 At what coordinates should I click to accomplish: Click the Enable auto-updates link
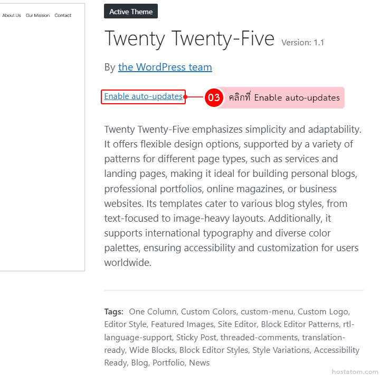143,96
